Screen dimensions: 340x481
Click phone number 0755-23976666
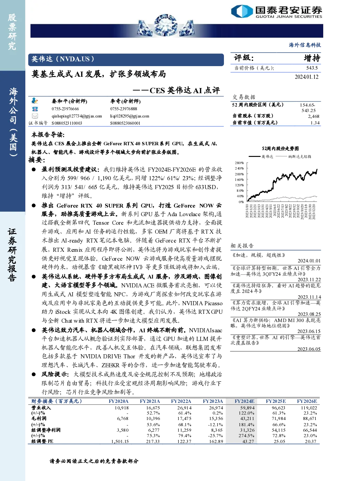65,109
